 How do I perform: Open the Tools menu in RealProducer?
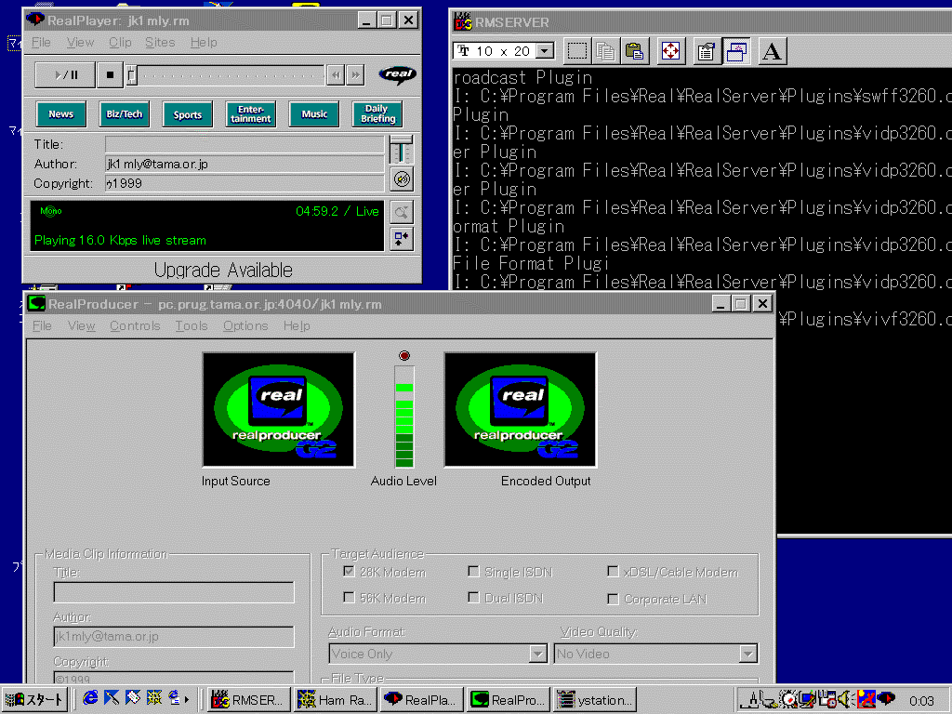pyautogui.click(x=192, y=326)
